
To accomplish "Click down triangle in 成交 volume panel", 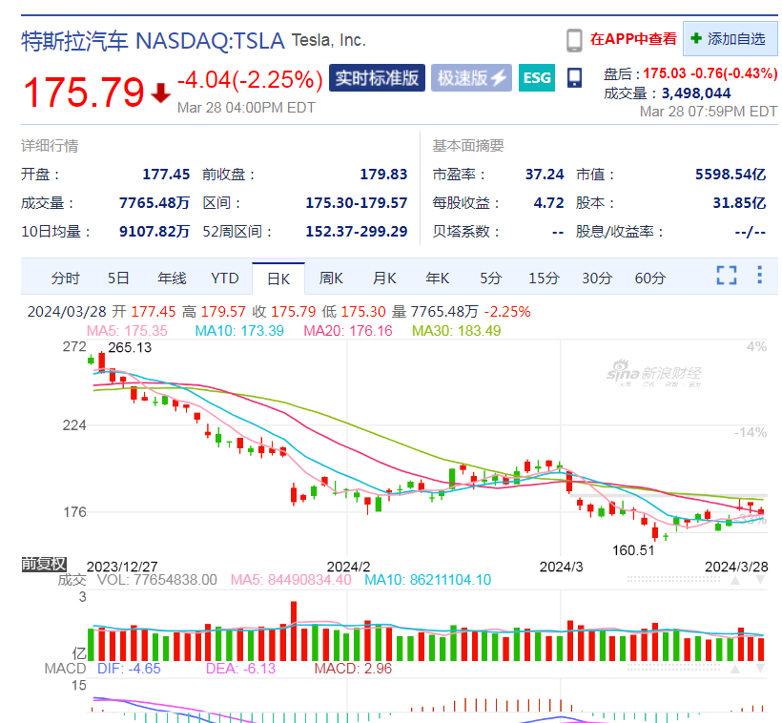I will tap(760, 580).
